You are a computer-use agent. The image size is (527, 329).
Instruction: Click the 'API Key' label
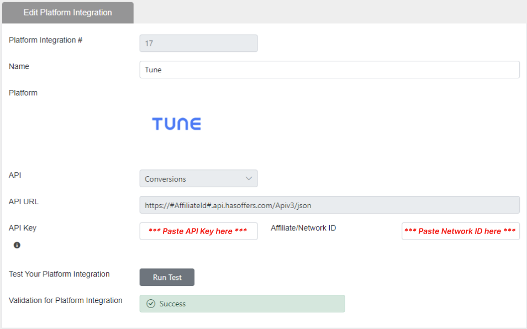[x=23, y=228]
